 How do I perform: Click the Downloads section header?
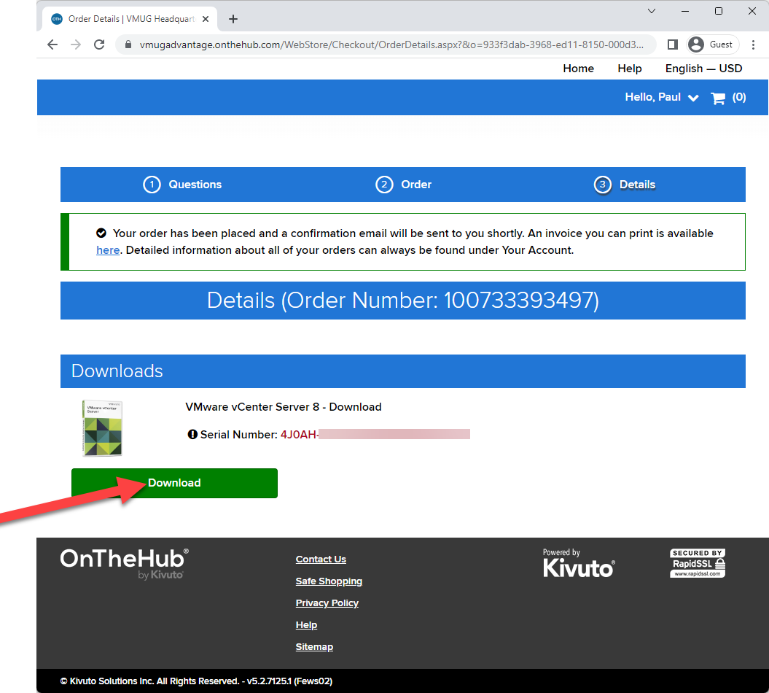coord(402,371)
